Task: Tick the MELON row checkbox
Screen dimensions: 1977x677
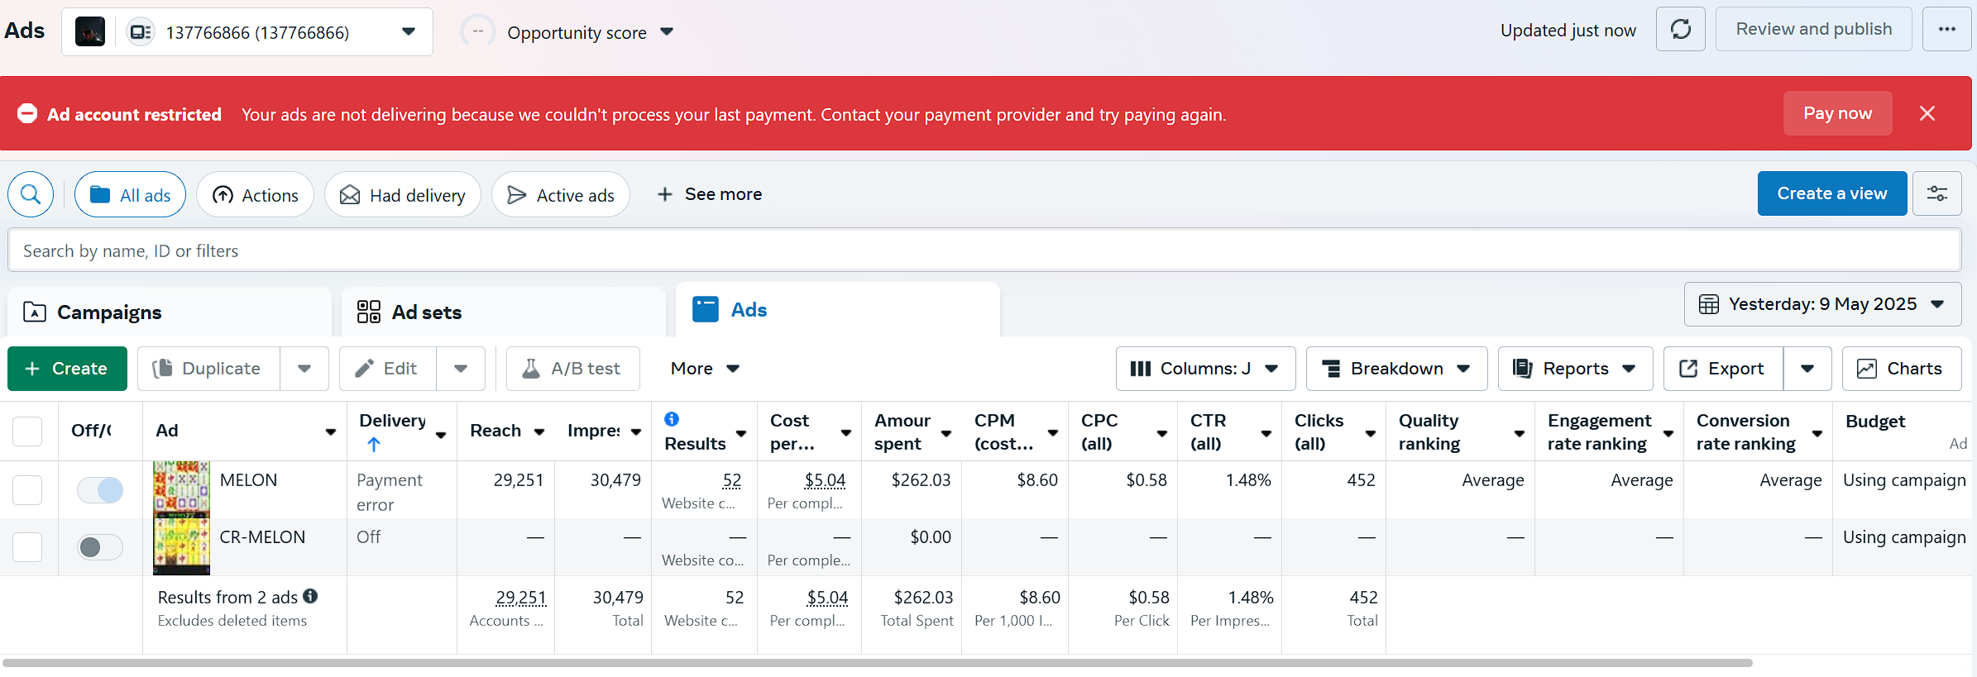Action: point(27,490)
